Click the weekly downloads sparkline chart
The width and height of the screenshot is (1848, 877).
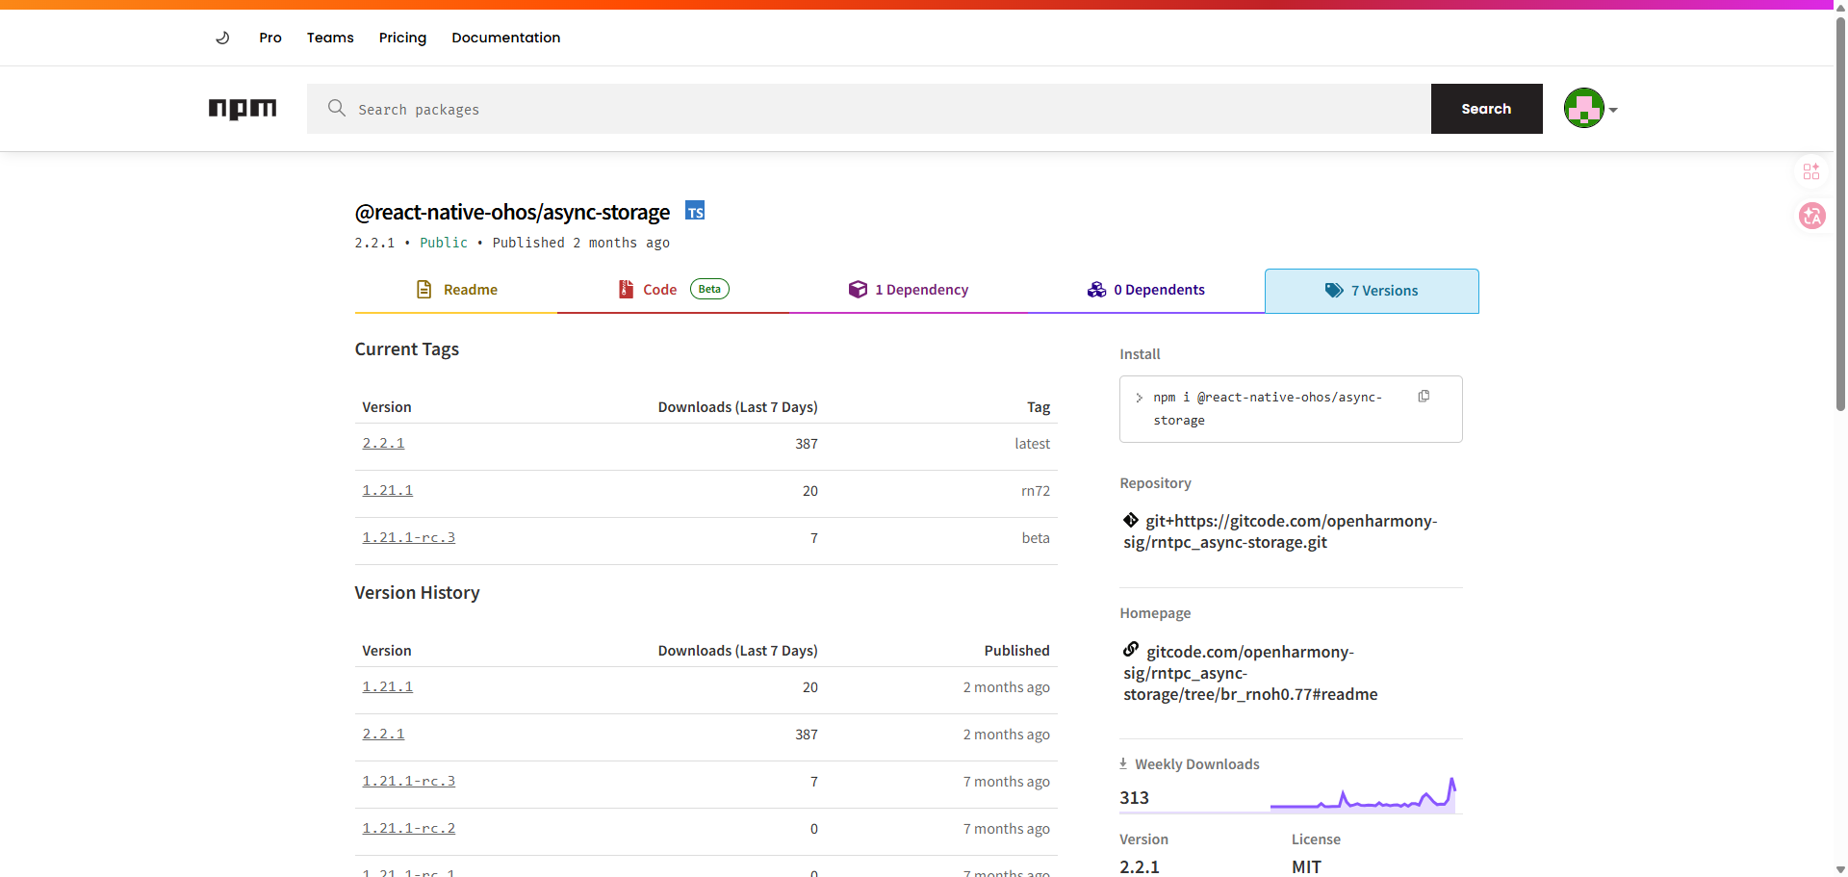click(x=1363, y=794)
